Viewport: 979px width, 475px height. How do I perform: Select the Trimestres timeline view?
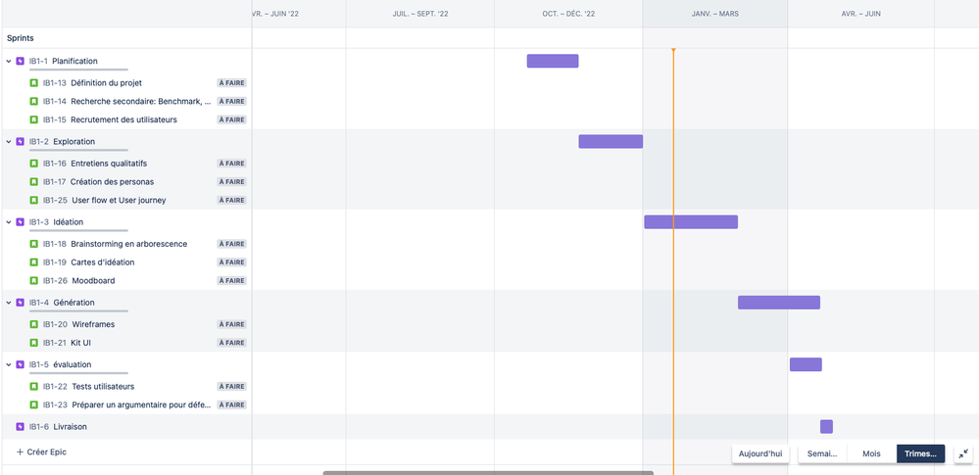click(x=921, y=453)
